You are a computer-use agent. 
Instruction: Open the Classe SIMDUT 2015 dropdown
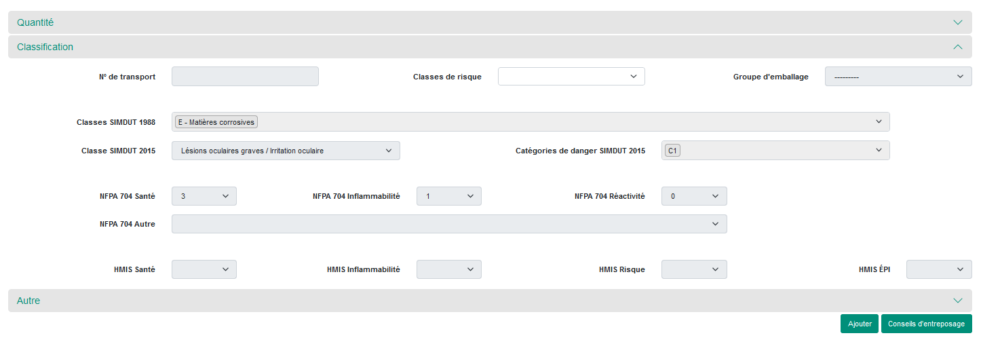pyautogui.click(x=286, y=151)
